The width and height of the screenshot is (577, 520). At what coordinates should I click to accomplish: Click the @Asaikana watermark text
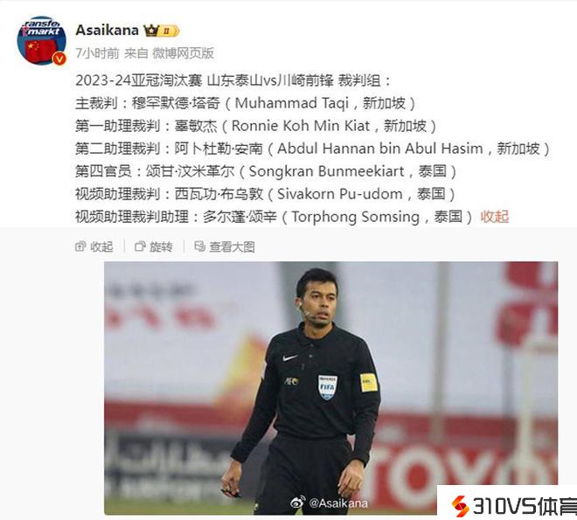coord(338,503)
